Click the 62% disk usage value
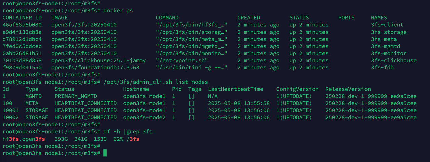 click(x=118, y=139)
